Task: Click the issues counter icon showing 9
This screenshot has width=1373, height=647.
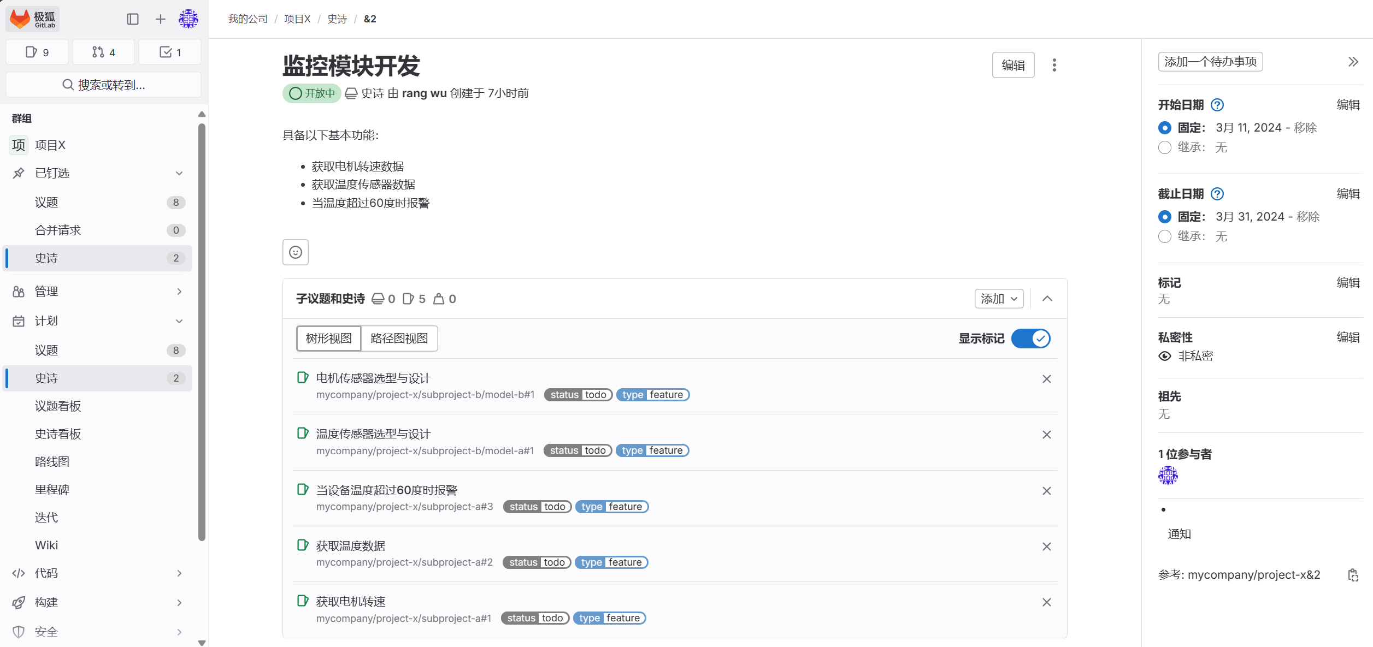Action: [37, 51]
